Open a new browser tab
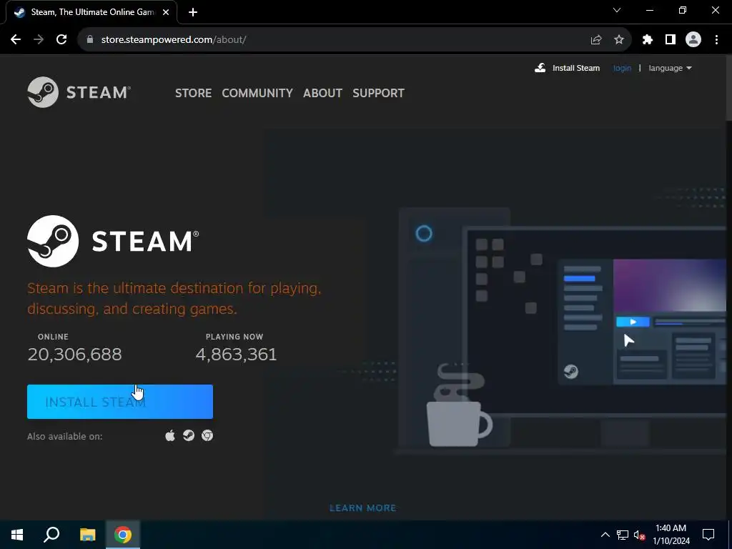The image size is (732, 549). [193, 13]
